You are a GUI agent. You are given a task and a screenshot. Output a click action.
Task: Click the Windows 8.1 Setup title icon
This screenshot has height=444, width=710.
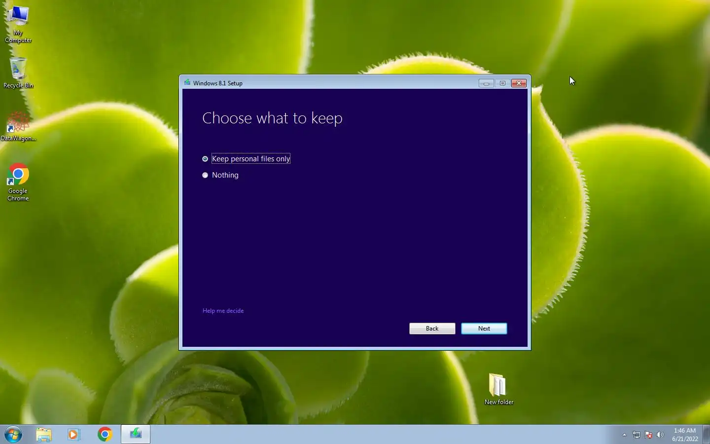pos(187,83)
